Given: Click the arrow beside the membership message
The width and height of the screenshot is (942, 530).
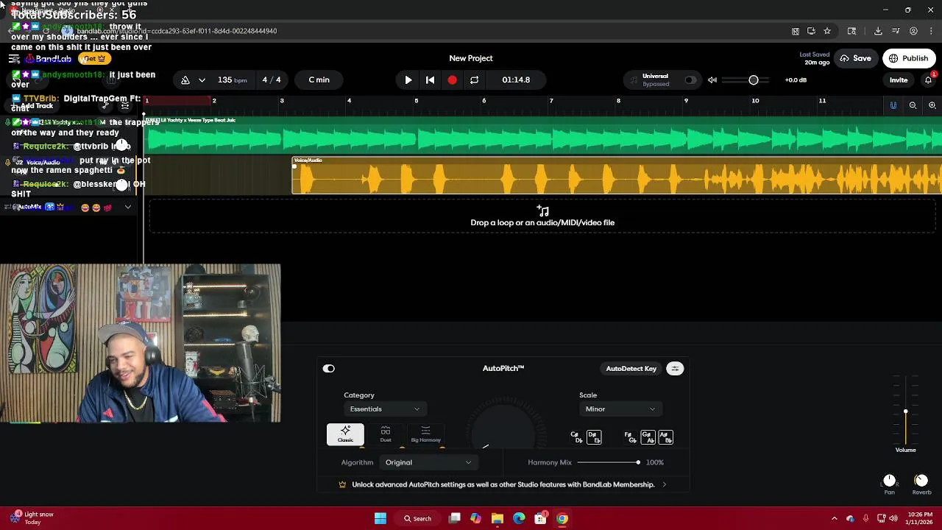Looking at the screenshot, I should click(665, 484).
